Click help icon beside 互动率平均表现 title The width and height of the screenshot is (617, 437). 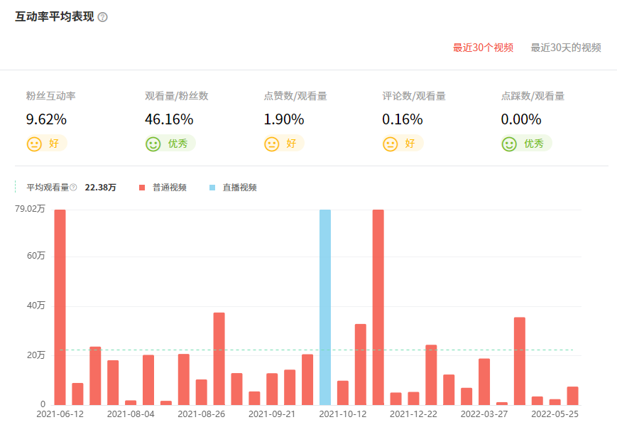pyautogui.click(x=102, y=17)
